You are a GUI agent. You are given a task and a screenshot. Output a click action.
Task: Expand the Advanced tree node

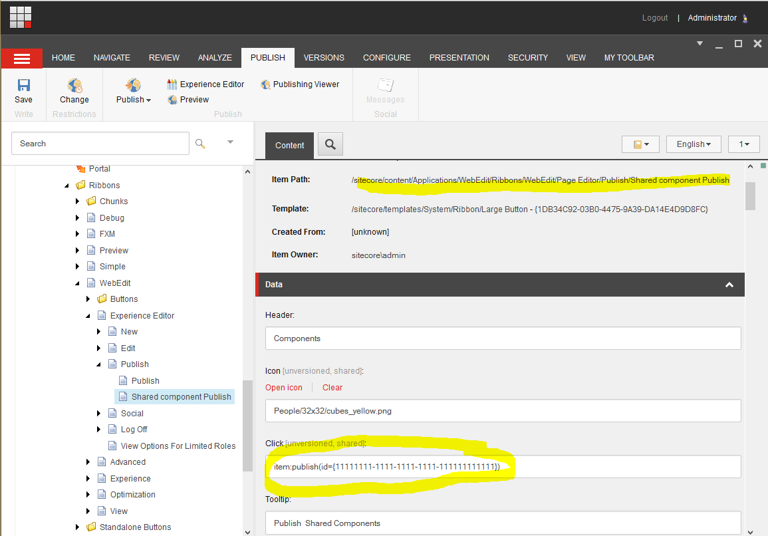point(88,462)
